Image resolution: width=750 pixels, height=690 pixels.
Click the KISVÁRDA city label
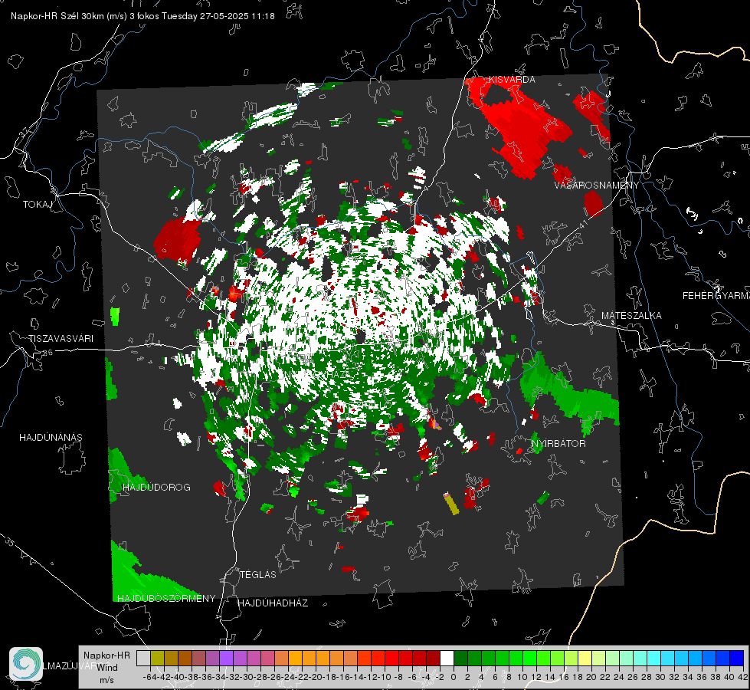(512, 80)
